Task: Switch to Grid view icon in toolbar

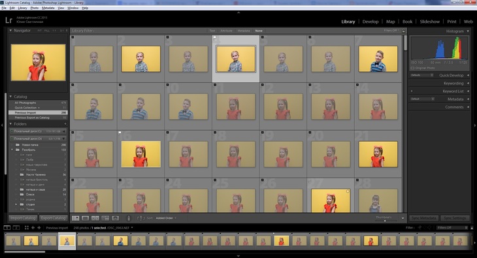Action: point(75,218)
